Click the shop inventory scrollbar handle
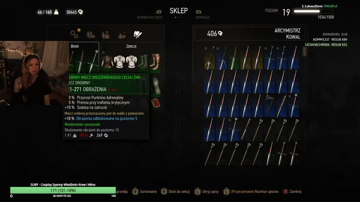Screen dimensions: 360x202 304,51
